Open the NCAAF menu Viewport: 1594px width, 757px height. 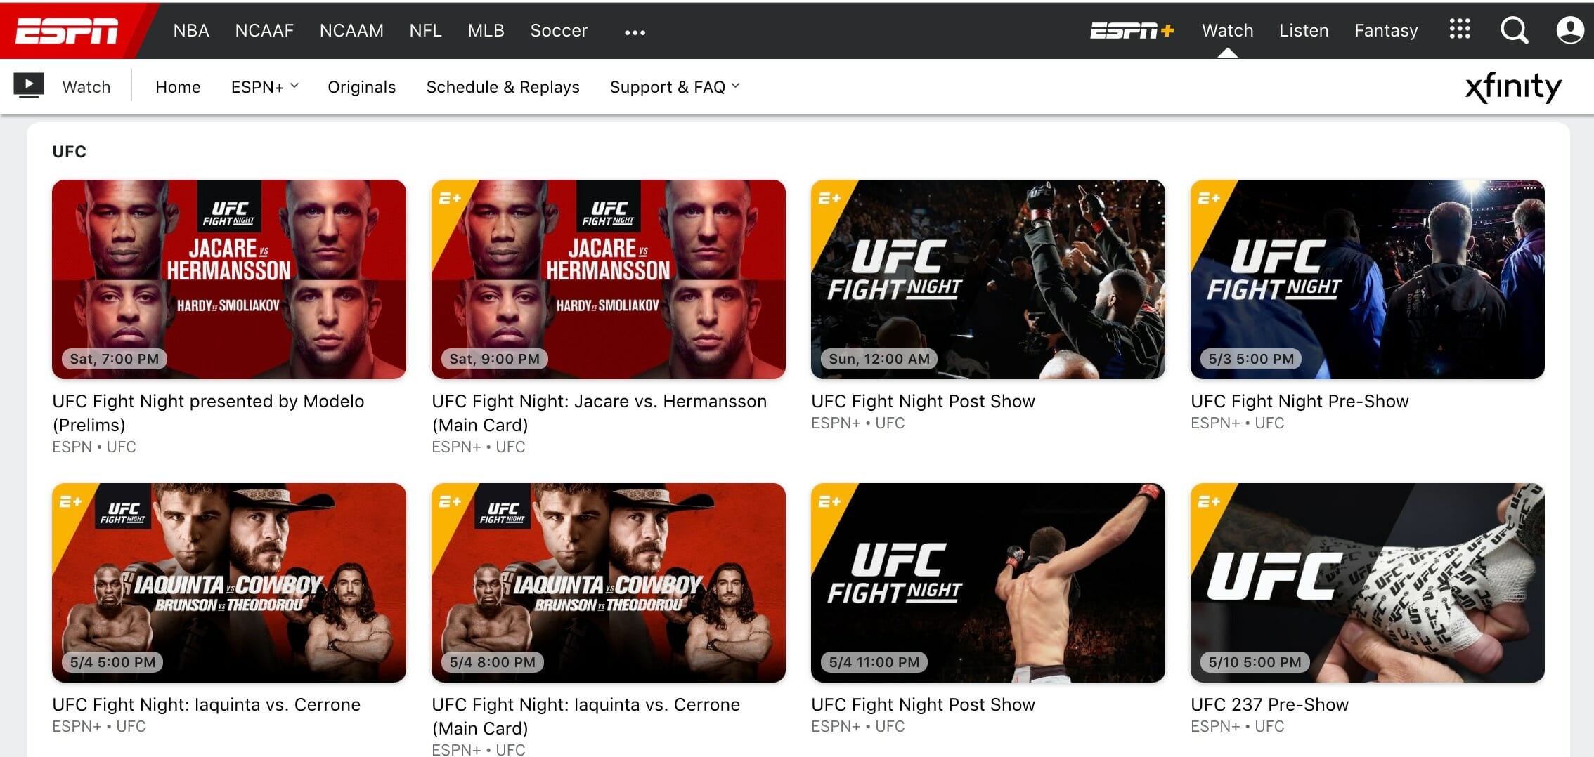coord(264,31)
